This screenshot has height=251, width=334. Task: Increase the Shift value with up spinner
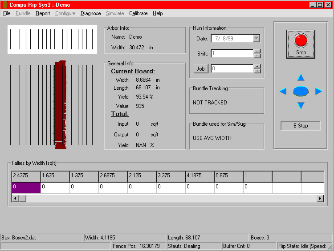257,51
